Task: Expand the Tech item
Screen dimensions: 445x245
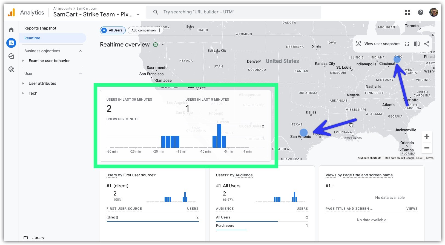Action: click(x=23, y=93)
